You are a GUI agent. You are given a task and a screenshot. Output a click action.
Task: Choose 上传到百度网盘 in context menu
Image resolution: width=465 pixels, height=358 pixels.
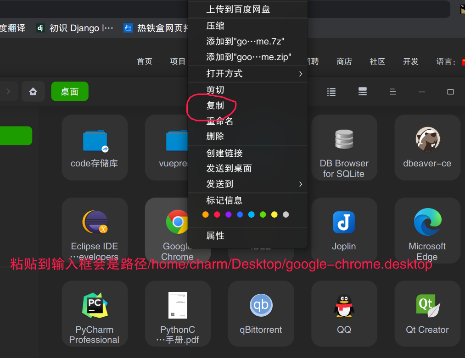click(x=247, y=9)
